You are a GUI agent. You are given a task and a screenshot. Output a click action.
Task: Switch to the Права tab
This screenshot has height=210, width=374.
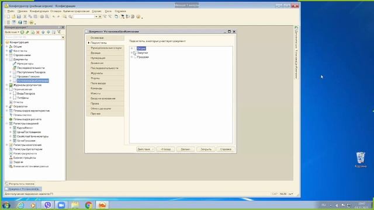coord(105,104)
